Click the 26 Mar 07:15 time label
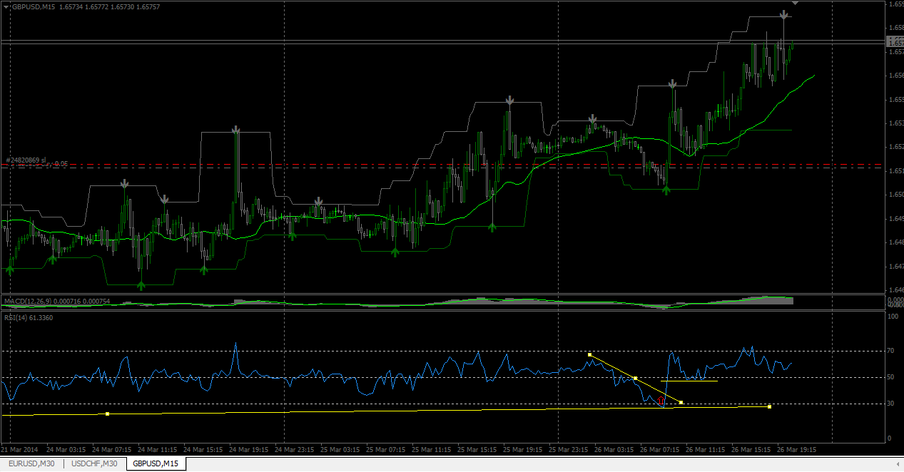Viewport: 904px width, 472px height. tap(659, 450)
